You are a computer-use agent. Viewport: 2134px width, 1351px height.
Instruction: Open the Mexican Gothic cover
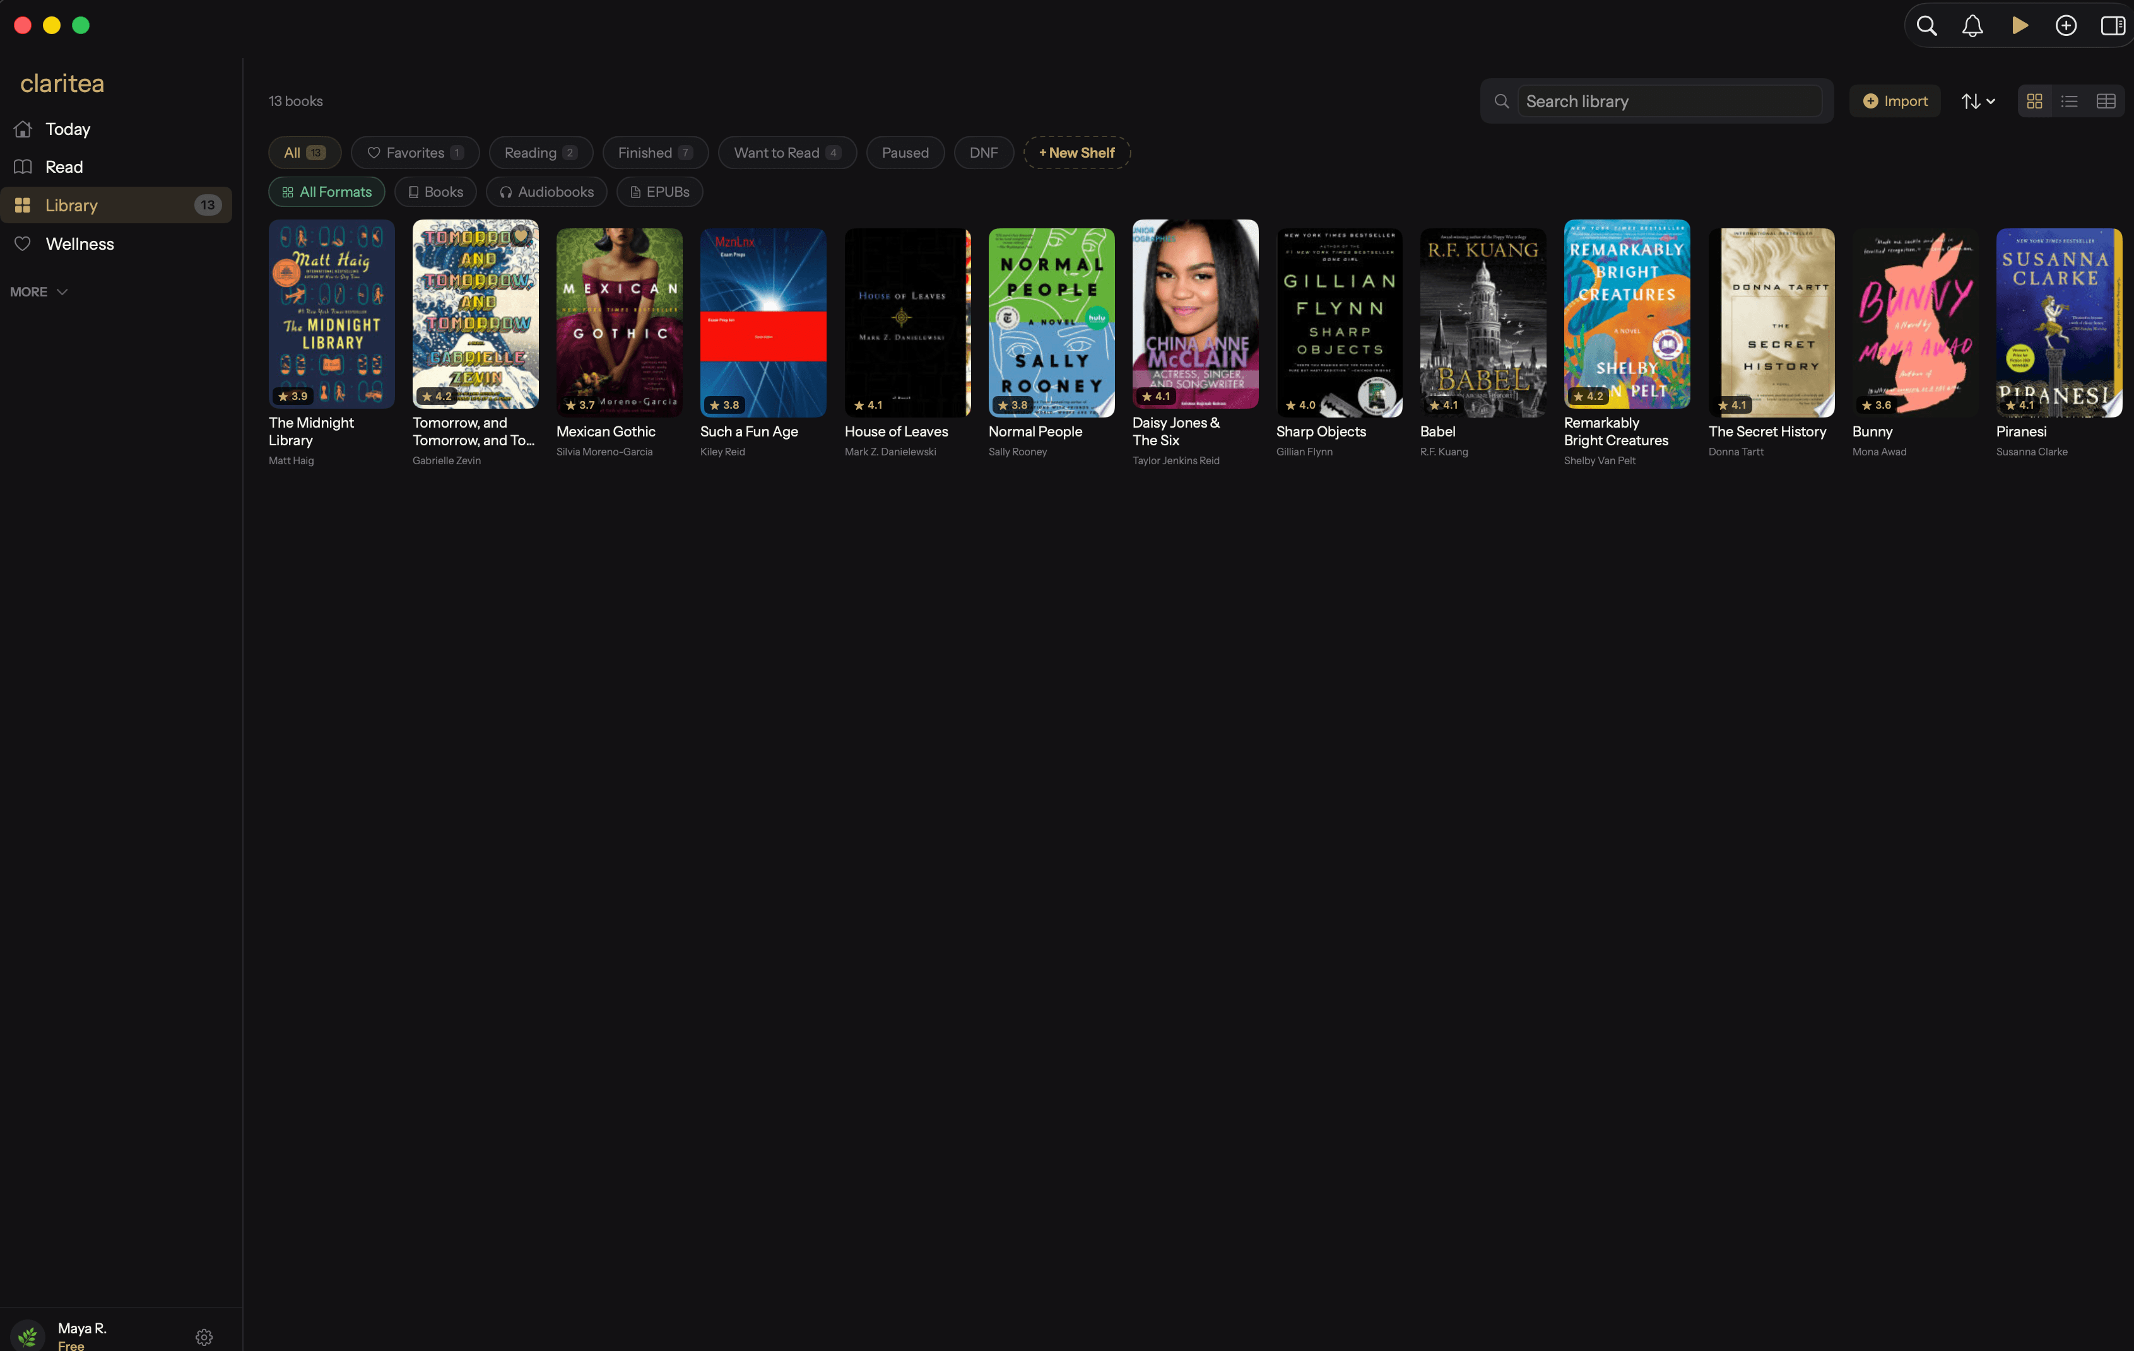click(x=620, y=324)
